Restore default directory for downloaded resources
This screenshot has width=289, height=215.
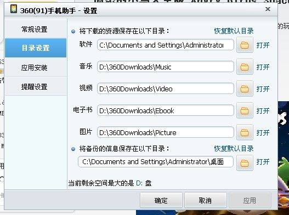click(x=234, y=31)
